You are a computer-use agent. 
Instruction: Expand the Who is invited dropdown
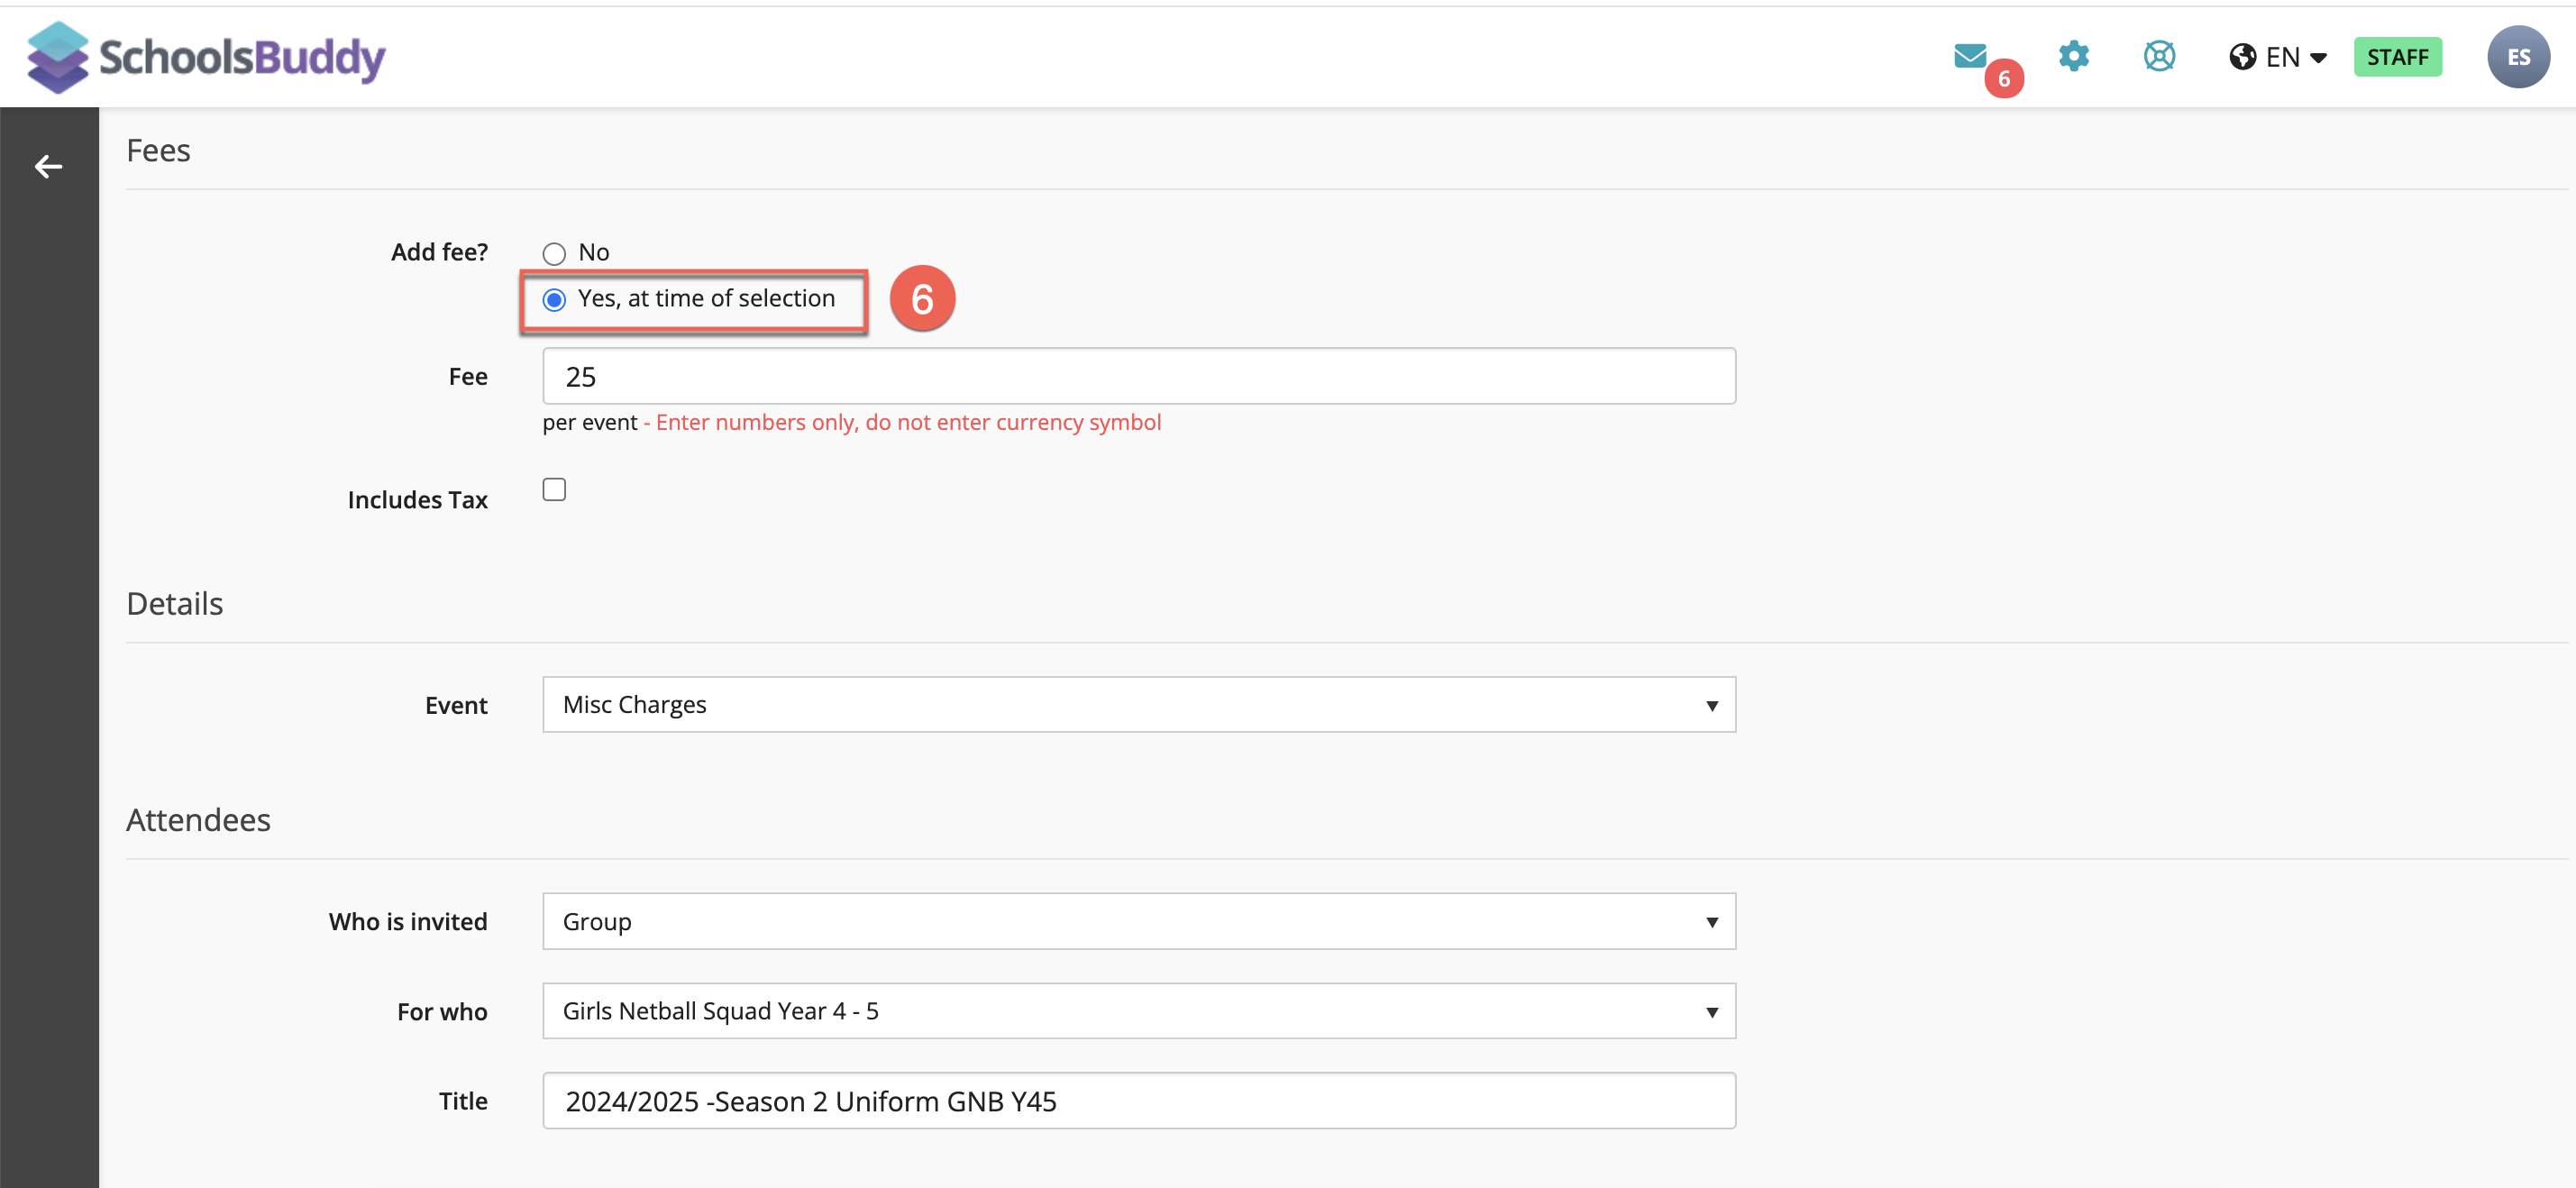(1139, 921)
